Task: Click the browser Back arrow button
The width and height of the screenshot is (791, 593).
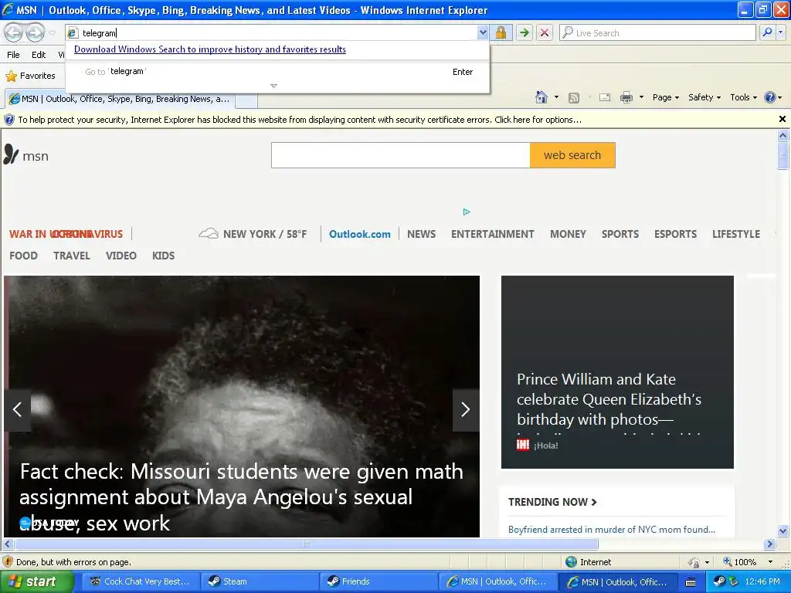Action: tap(14, 32)
